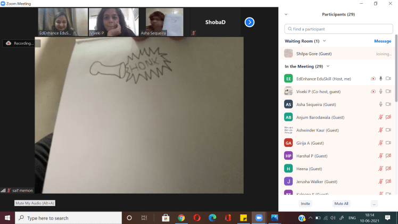The width and height of the screenshot is (398, 224).
Task: Collapse the Waiting Room section
Action: (325, 41)
